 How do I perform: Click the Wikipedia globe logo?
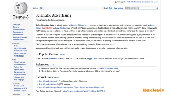coord(21,8)
